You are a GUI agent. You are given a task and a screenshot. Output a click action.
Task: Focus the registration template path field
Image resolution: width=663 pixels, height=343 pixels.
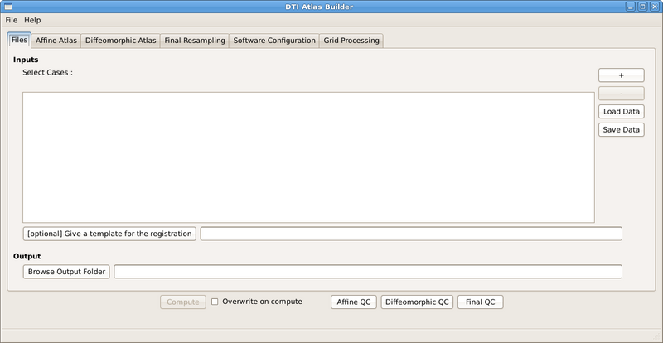pos(410,234)
